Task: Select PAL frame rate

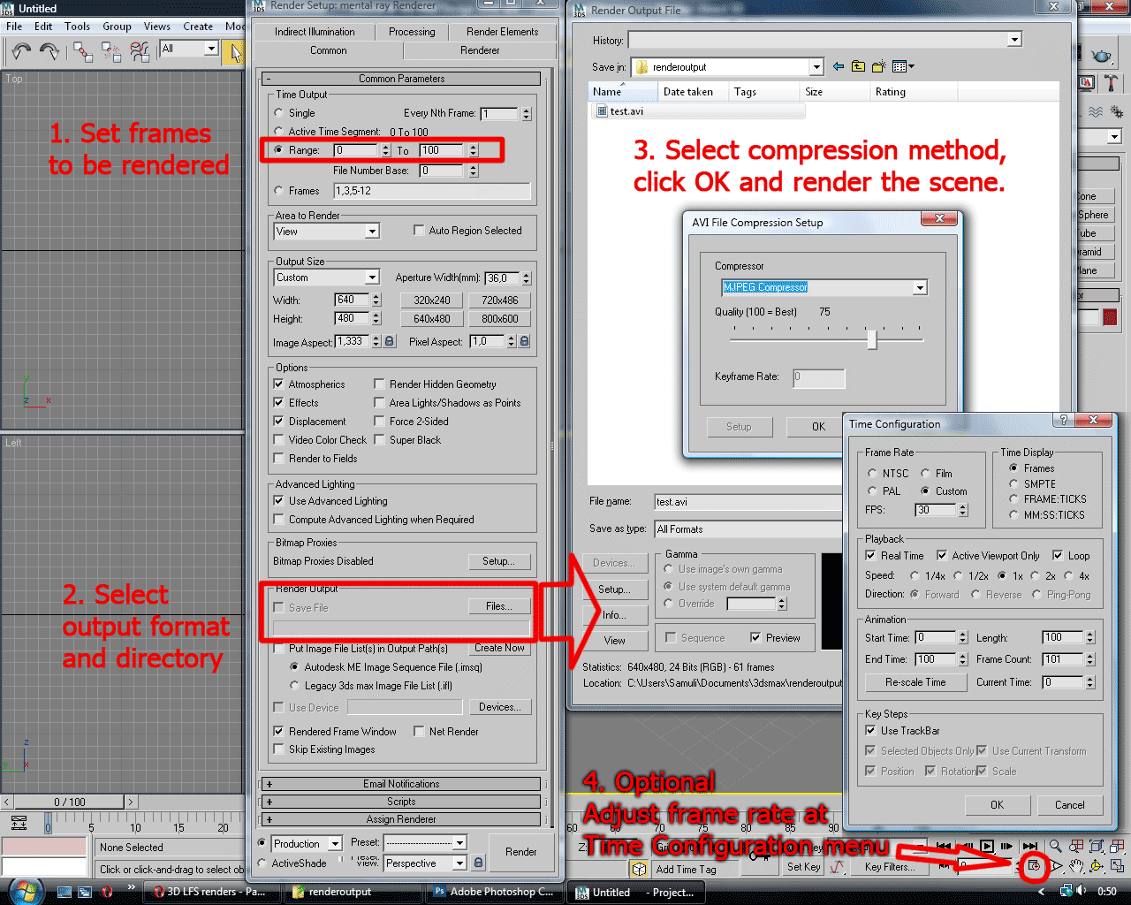Action: [x=873, y=491]
